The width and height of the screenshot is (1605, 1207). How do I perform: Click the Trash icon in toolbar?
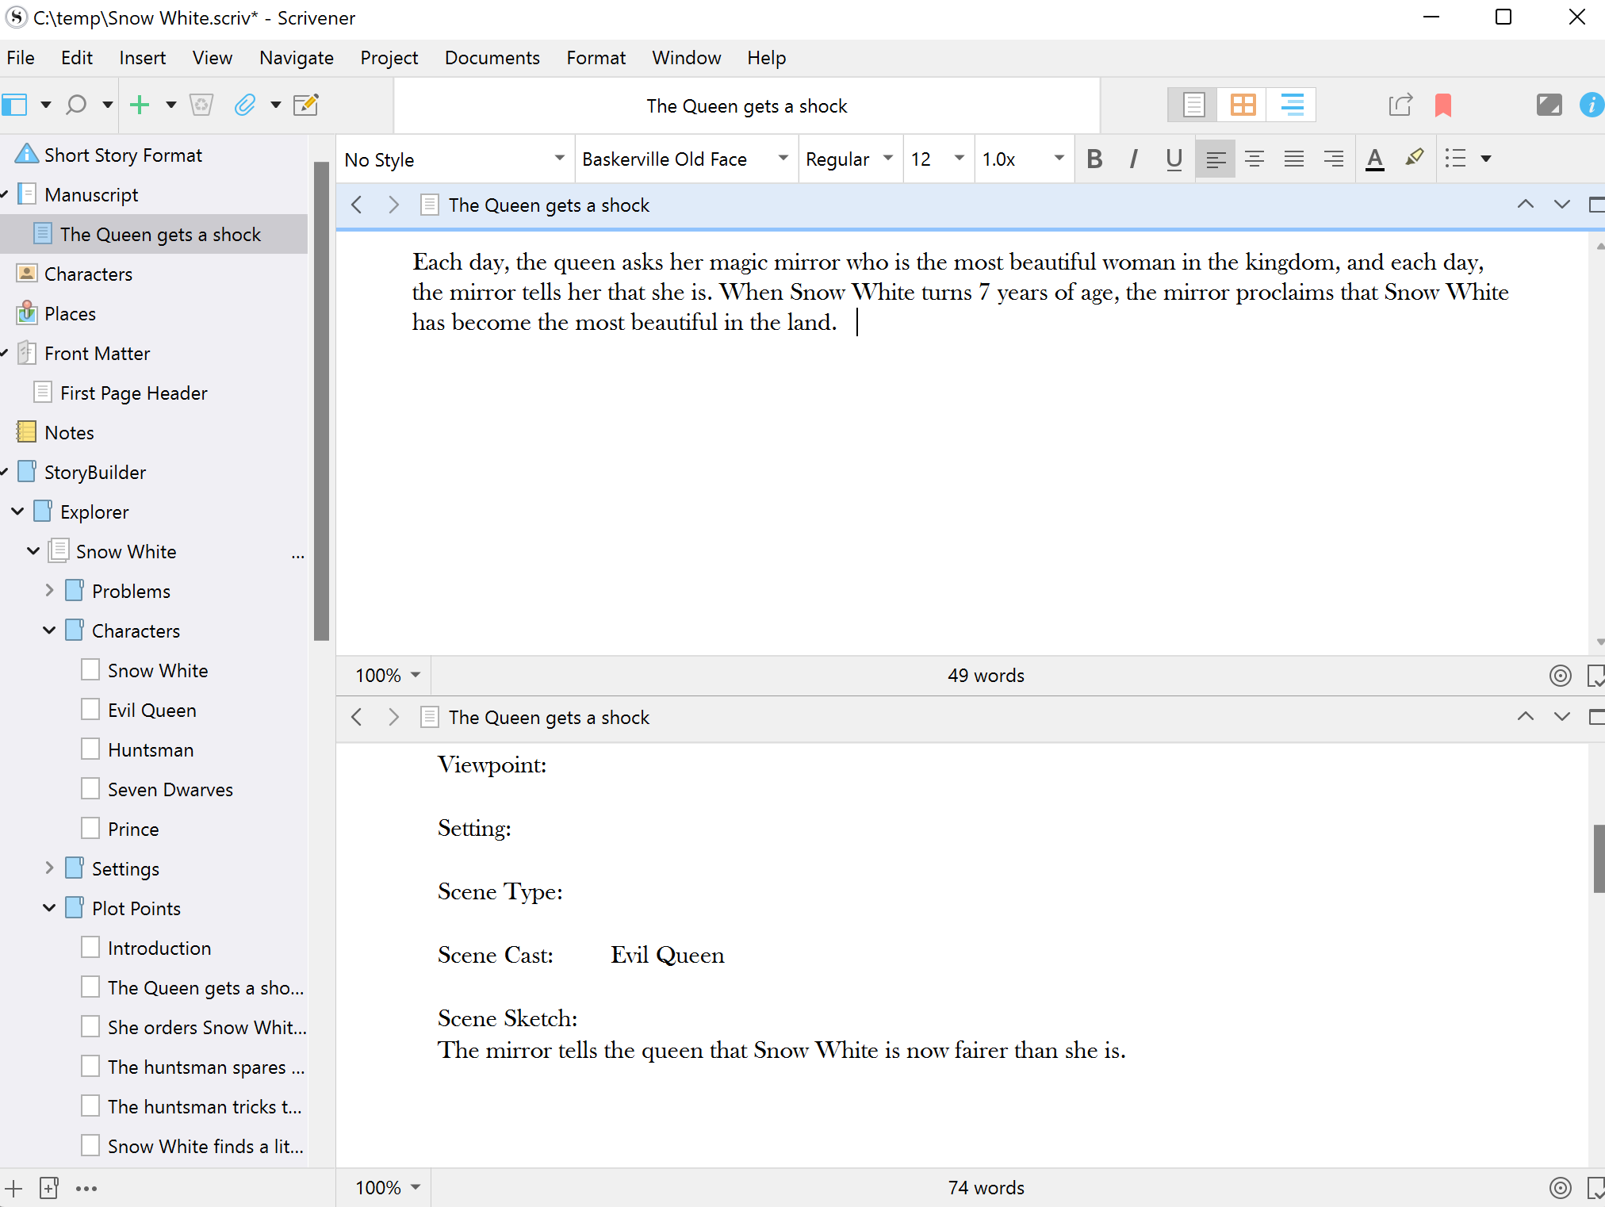[201, 105]
